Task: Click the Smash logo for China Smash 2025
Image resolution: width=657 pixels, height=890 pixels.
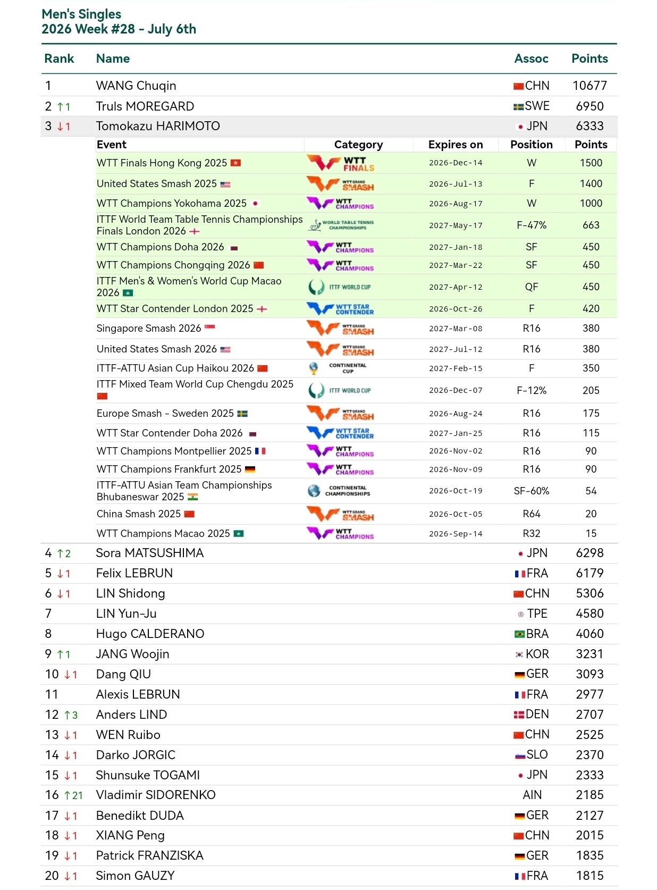Action: click(x=341, y=514)
